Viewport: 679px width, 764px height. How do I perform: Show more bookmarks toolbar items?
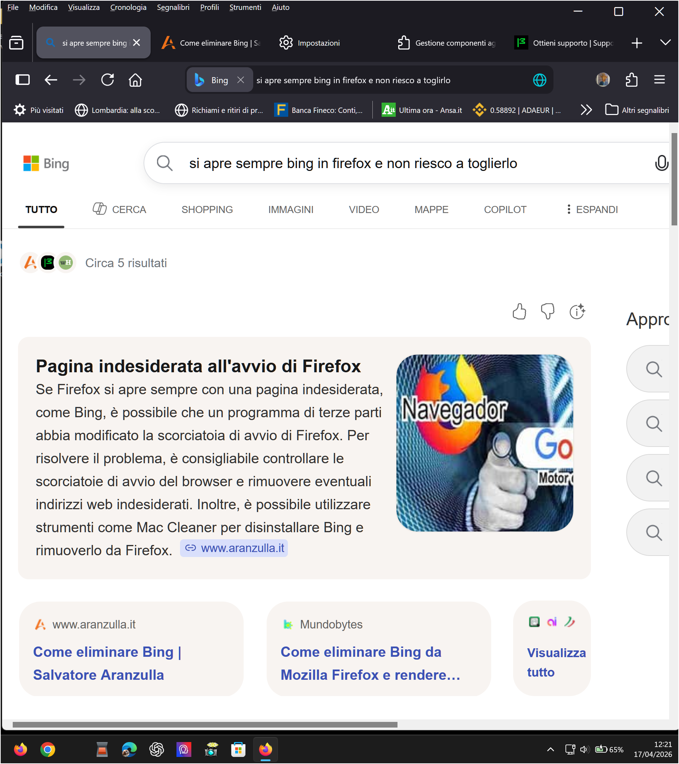(x=586, y=110)
